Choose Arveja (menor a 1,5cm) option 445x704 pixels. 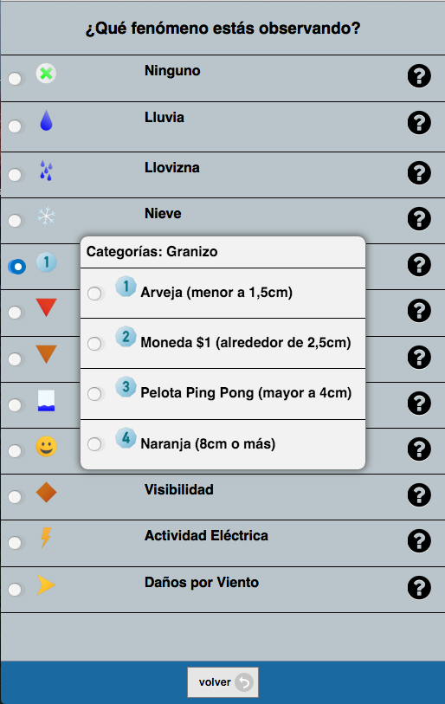pos(94,294)
